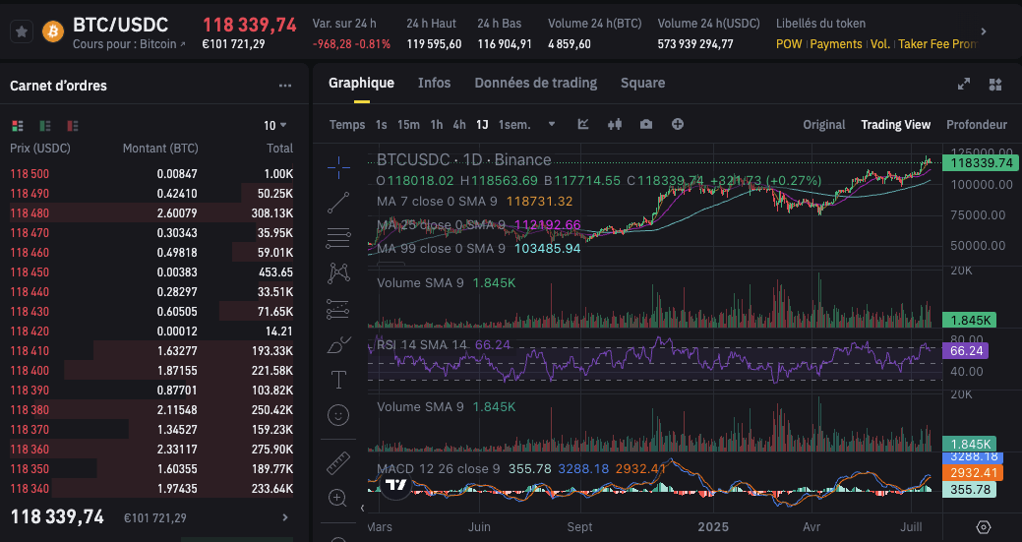Open the Carnet d'ordres three-dot menu
Screen dimensions: 1022x542
pyautogui.click(x=285, y=86)
